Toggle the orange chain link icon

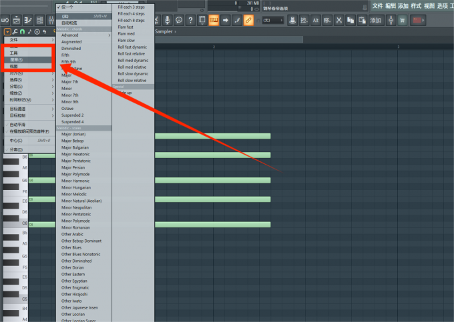point(248,20)
